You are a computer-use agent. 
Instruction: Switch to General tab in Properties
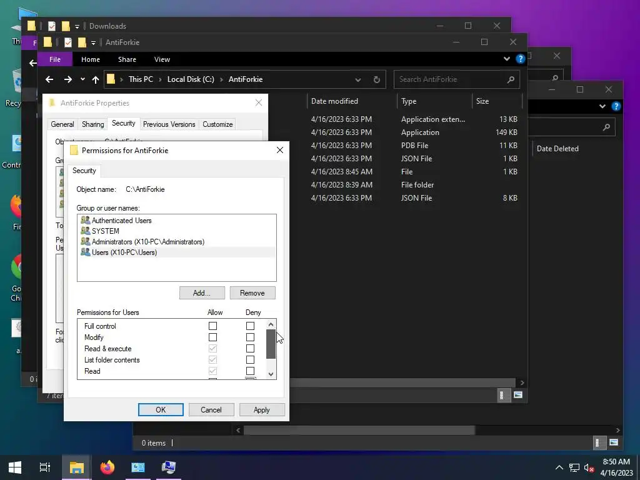point(62,124)
